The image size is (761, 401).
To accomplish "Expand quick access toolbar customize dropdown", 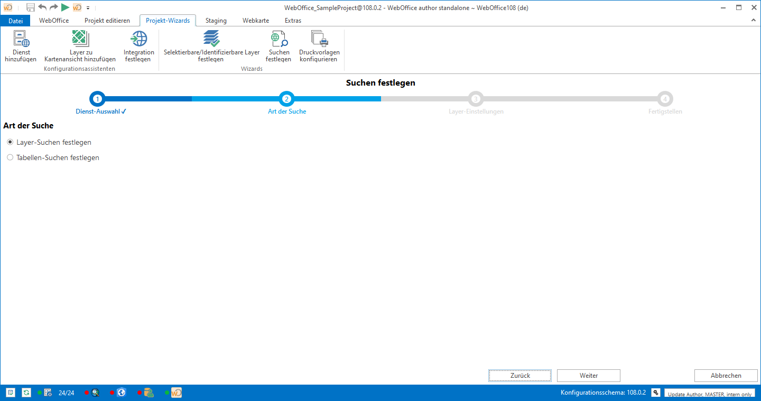I will [88, 8].
